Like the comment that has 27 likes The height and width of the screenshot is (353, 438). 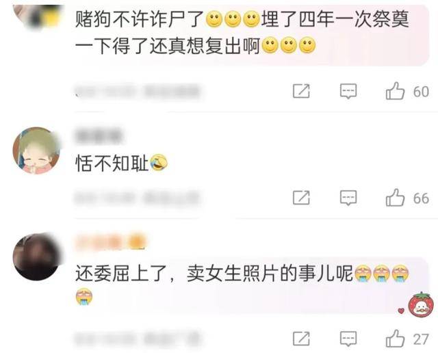click(395, 338)
